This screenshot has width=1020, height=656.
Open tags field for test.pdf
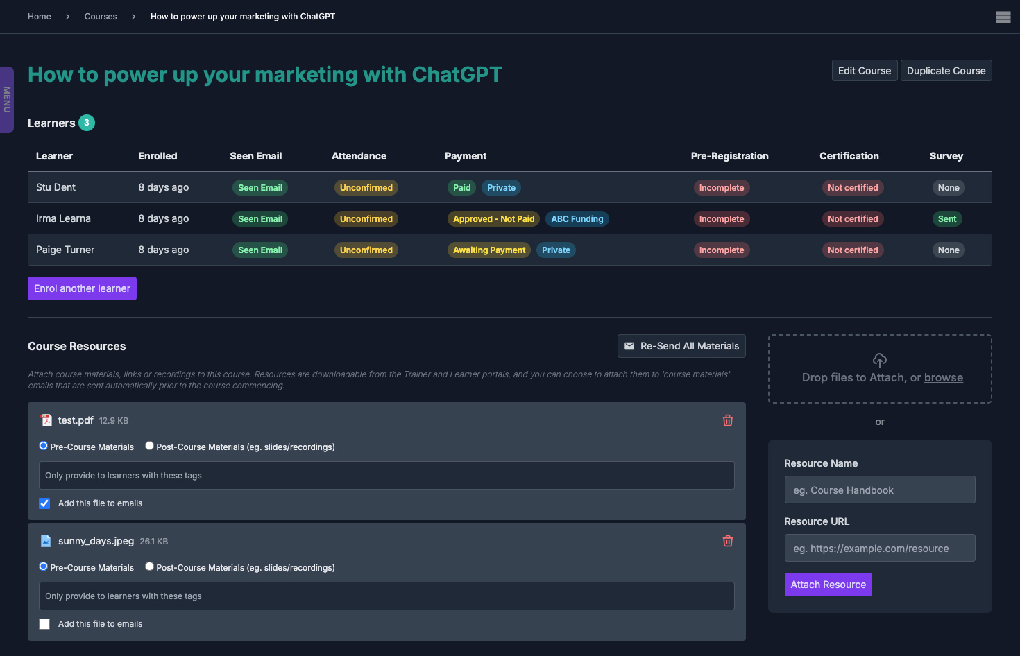tap(386, 476)
